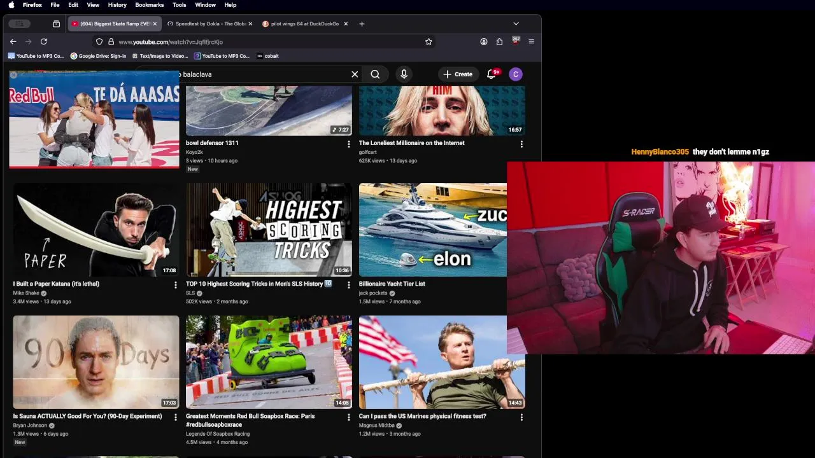Go back with the browser back arrow
This screenshot has width=815, height=458.
pyautogui.click(x=13, y=41)
